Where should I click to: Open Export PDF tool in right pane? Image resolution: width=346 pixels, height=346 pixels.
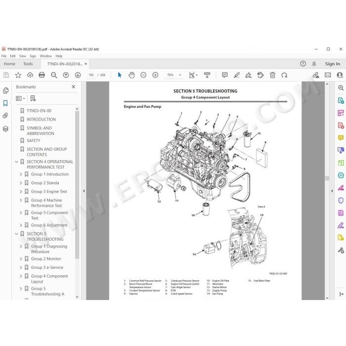pos(341,101)
